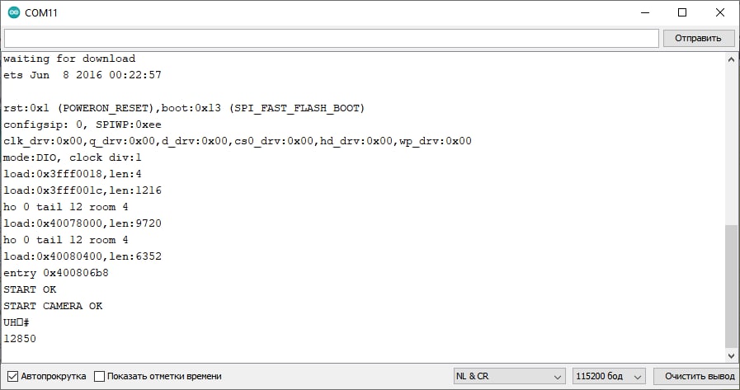
Task: Click the 'load:0x3fff001c,len:1216' line
Action: pyautogui.click(x=82, y=190)
